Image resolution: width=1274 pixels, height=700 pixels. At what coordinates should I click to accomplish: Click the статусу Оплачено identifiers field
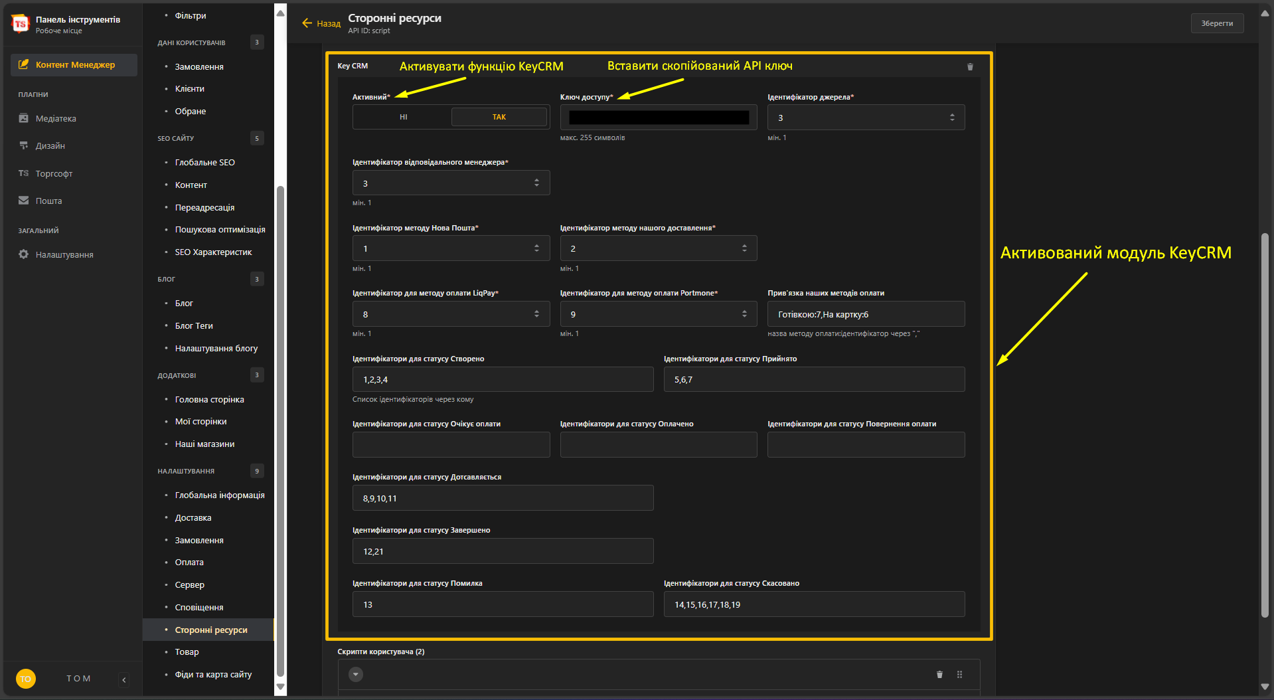[659, 445]
